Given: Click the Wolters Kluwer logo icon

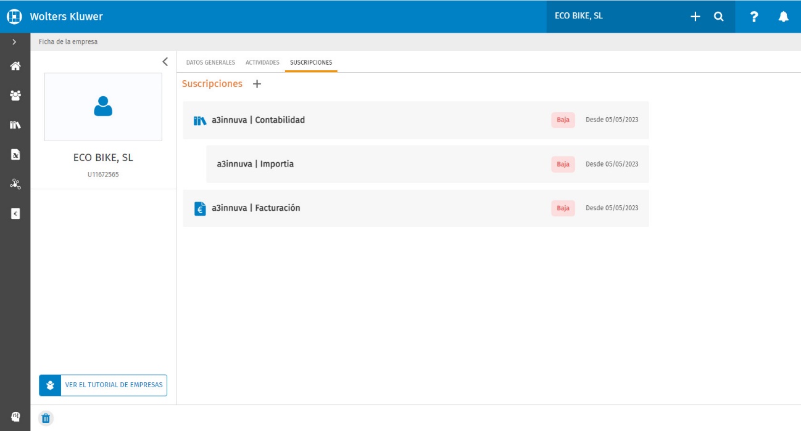Looking at the screenshot, I should [x=14, y=17].
